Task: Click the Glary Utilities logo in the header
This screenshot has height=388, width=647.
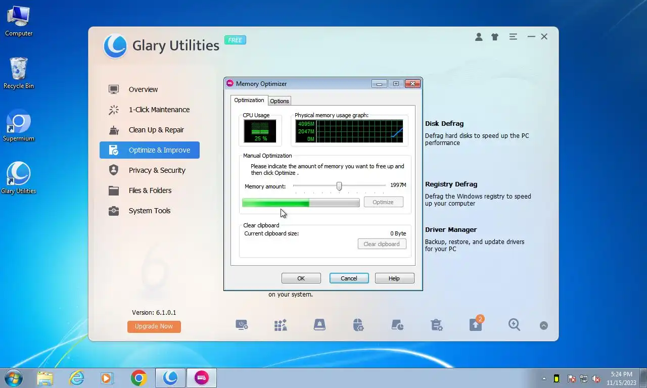Action: (115, 46)
